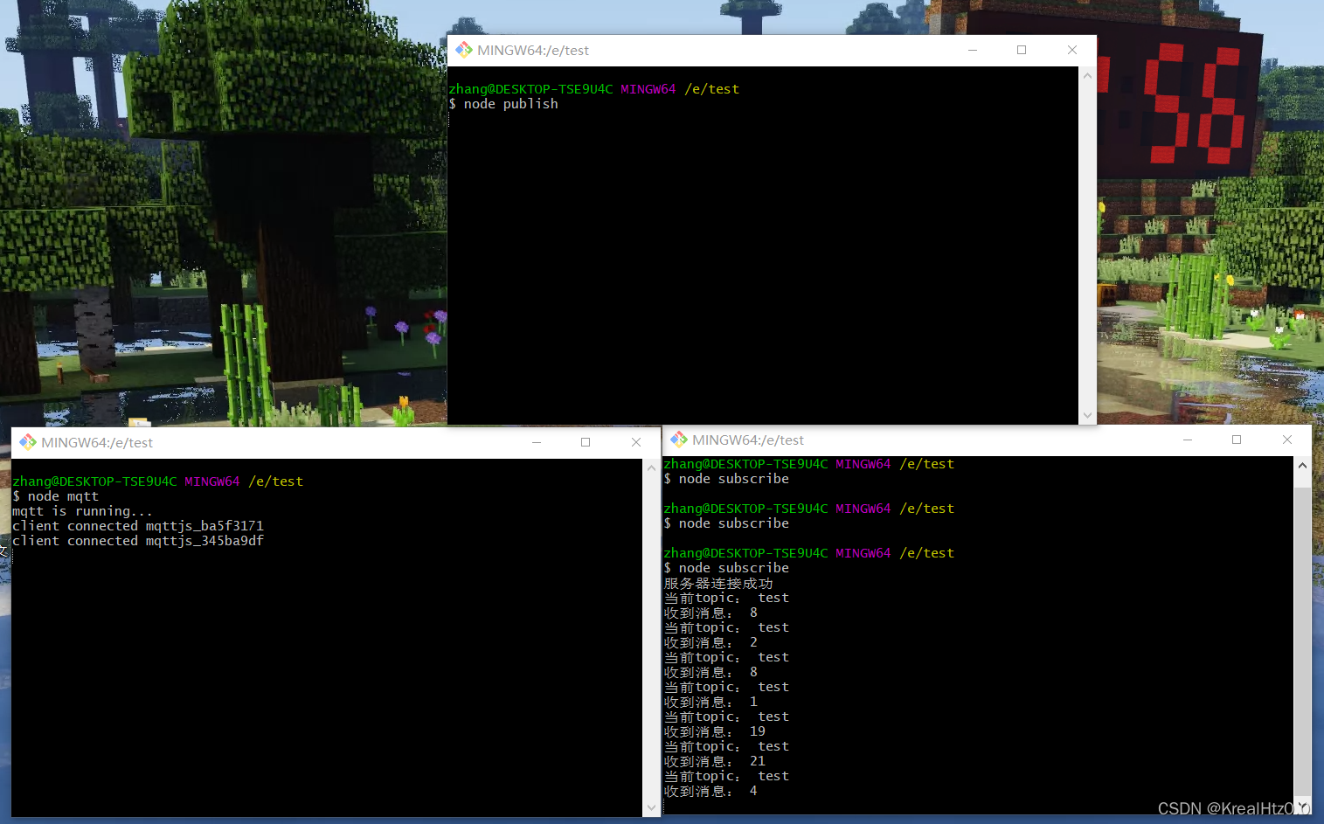This screenshot has width=1324, height=824.
Task: Click the '收到消息: 19' line
Action: pos(715,731)
